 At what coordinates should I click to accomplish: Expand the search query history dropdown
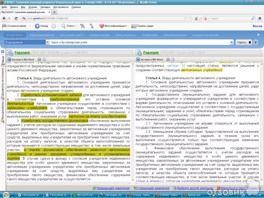[x=232, y=42]
